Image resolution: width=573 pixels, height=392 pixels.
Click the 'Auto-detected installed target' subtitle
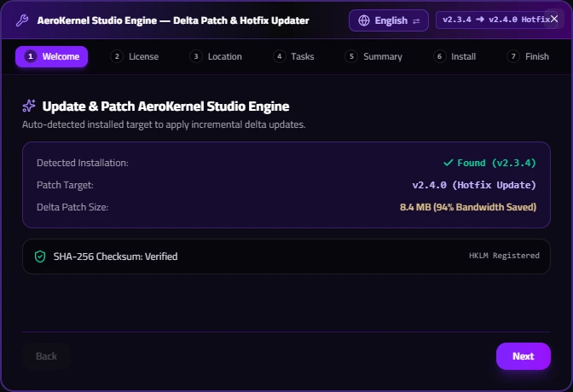pos(164,124)
